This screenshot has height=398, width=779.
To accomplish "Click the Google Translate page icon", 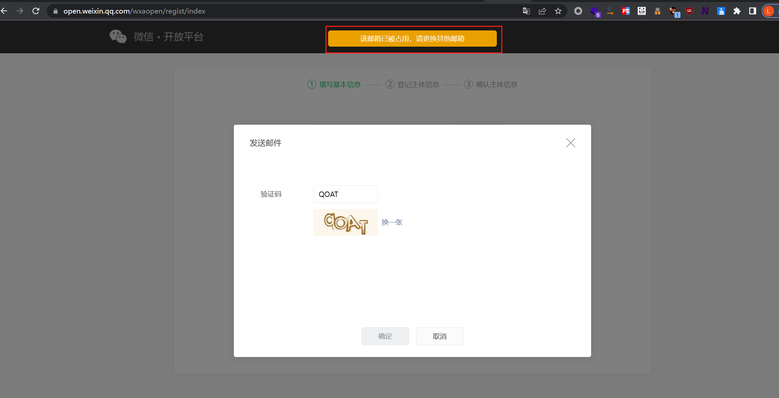I will 526,11.
